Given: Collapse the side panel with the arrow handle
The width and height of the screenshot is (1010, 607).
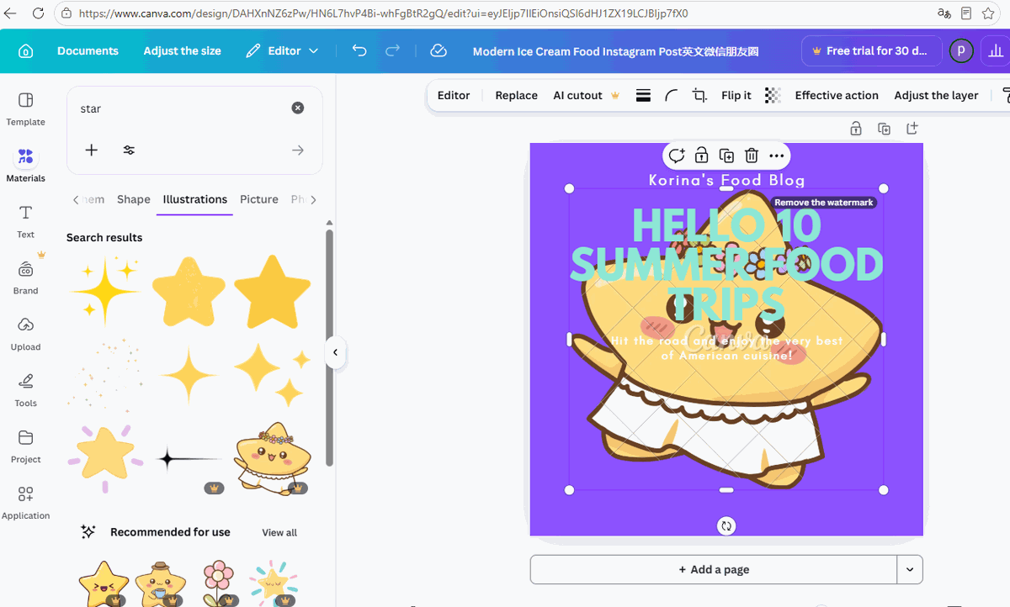Looking at the screenshot, I should tap(335, 352).
